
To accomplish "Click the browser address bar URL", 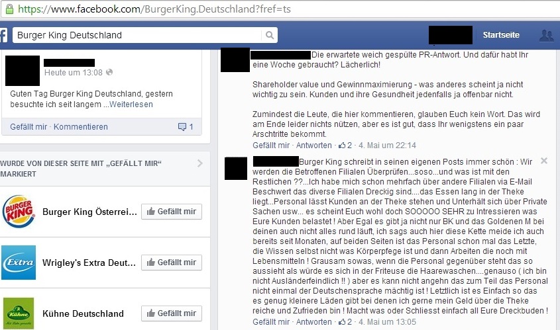I will [x=154, y=9].
